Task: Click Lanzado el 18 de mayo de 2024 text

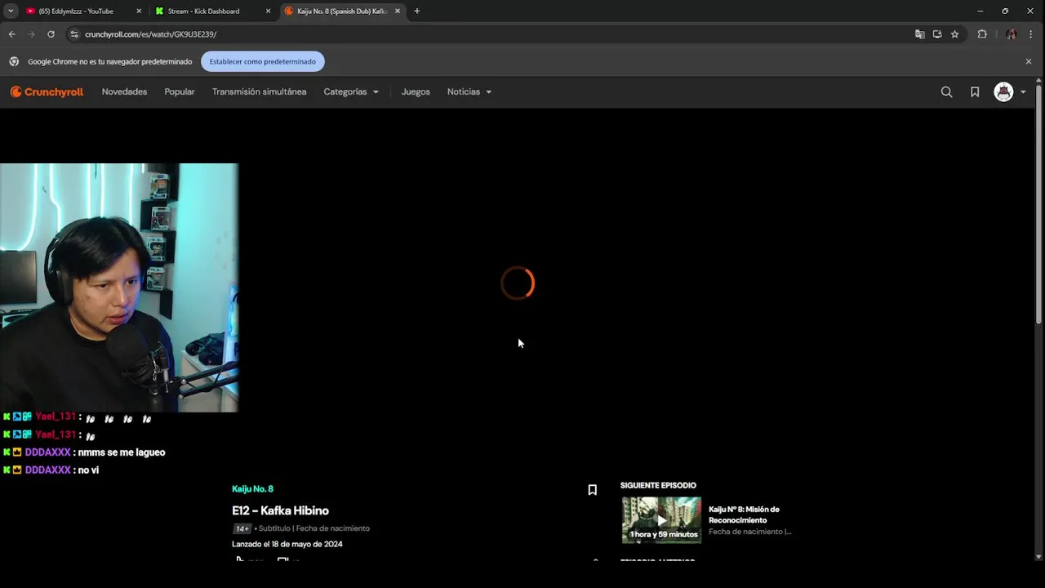Action: coord(287,544)
